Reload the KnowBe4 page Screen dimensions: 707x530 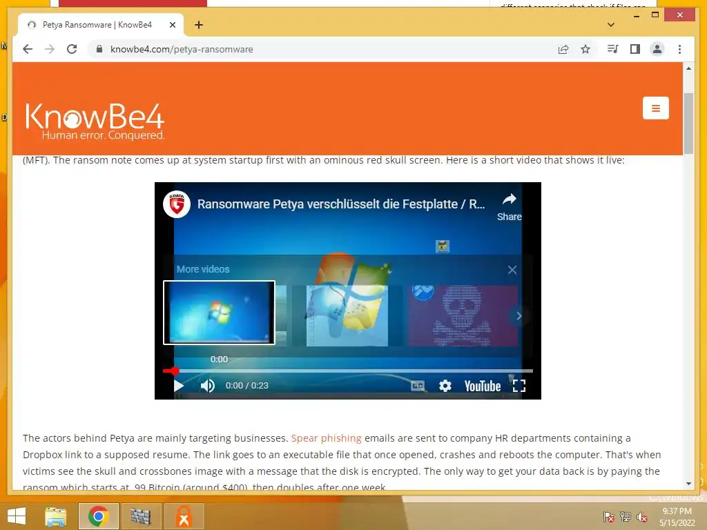coord(72,49)
